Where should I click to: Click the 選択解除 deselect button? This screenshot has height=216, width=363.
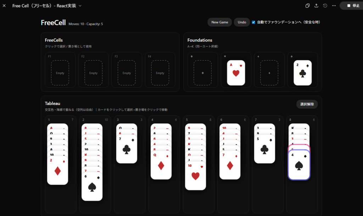tap(307, 104)
